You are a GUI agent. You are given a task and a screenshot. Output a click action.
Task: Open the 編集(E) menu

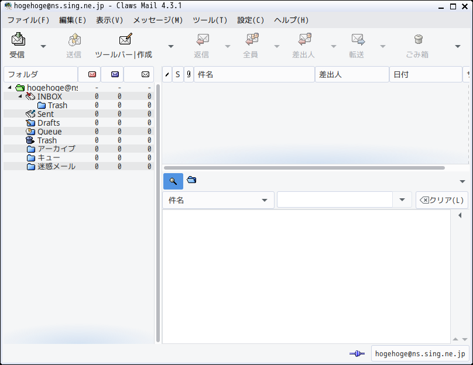73,20
